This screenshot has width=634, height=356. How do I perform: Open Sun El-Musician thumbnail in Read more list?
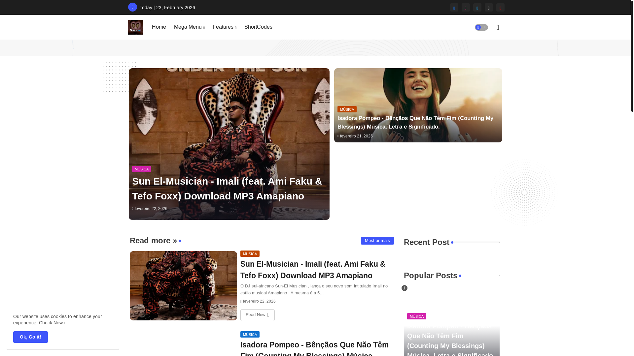(x=183, y=286)
